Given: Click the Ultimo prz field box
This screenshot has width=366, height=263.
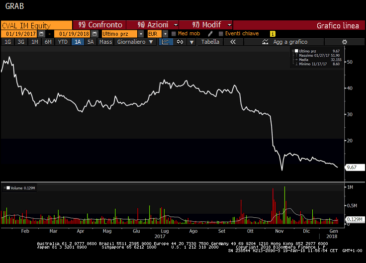Looking at the screenshot, I should 119,34.
